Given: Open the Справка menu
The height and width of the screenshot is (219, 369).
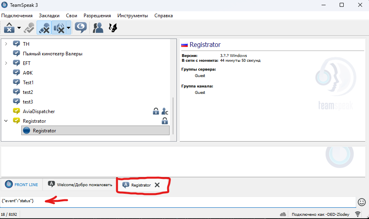Looking at the screenshot, I should (164, 16).
